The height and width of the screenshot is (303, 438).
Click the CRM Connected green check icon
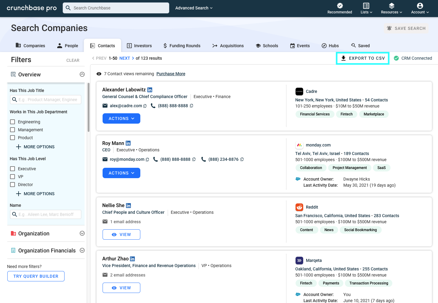[x=396, y=58]
